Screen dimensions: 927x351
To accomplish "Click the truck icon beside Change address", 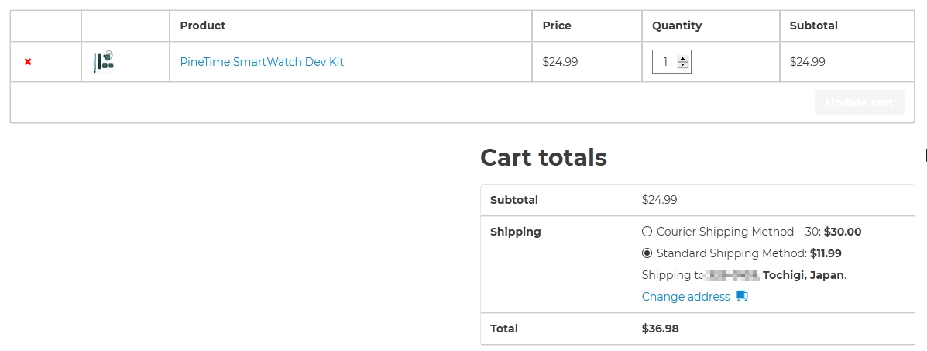I will [742, 296].
